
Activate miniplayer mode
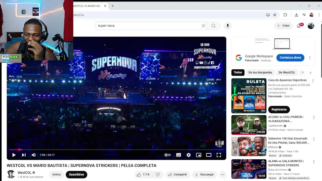(199, 155)
